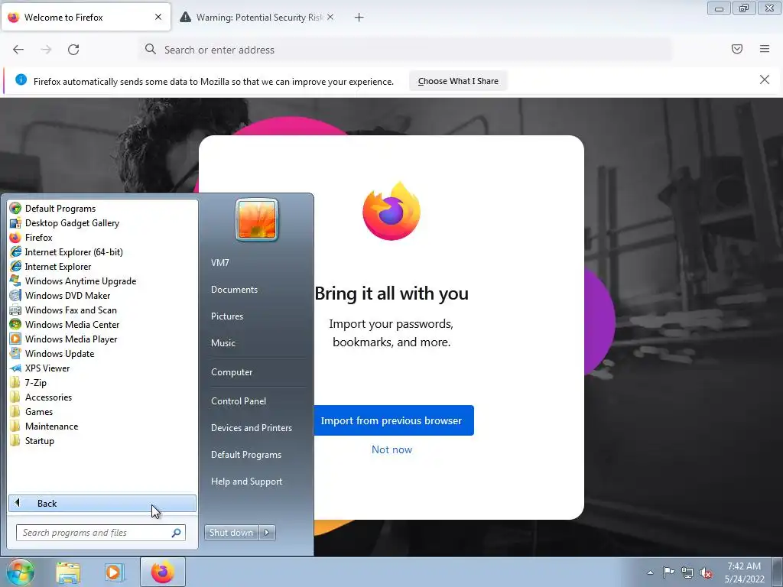
Task: Click Back in the Start menu
Action: pos(102,503)
